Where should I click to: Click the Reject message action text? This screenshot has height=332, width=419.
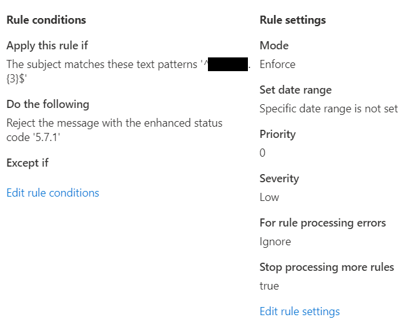tap(114, 130)
